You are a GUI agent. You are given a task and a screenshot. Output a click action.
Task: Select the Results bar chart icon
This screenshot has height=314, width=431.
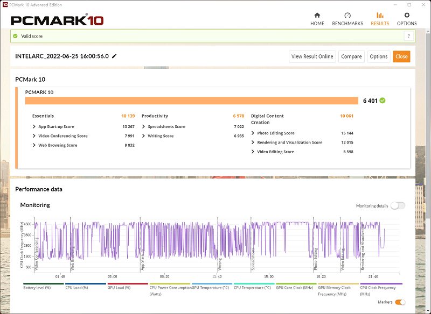380,16
